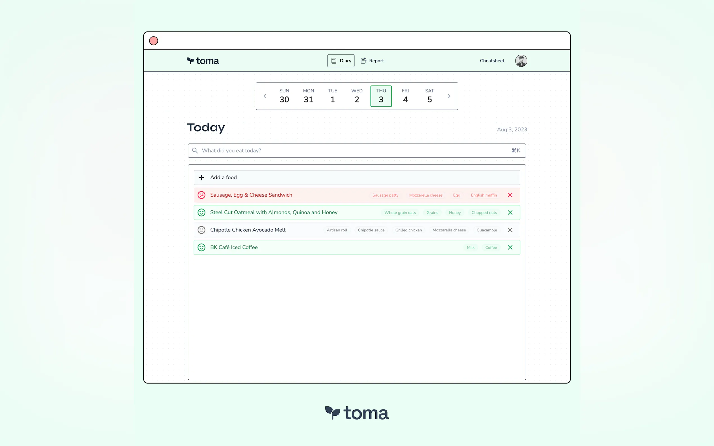Open the Cheatsheet link
The width and height of the screenshot is (714, 446).
[492, 60]
